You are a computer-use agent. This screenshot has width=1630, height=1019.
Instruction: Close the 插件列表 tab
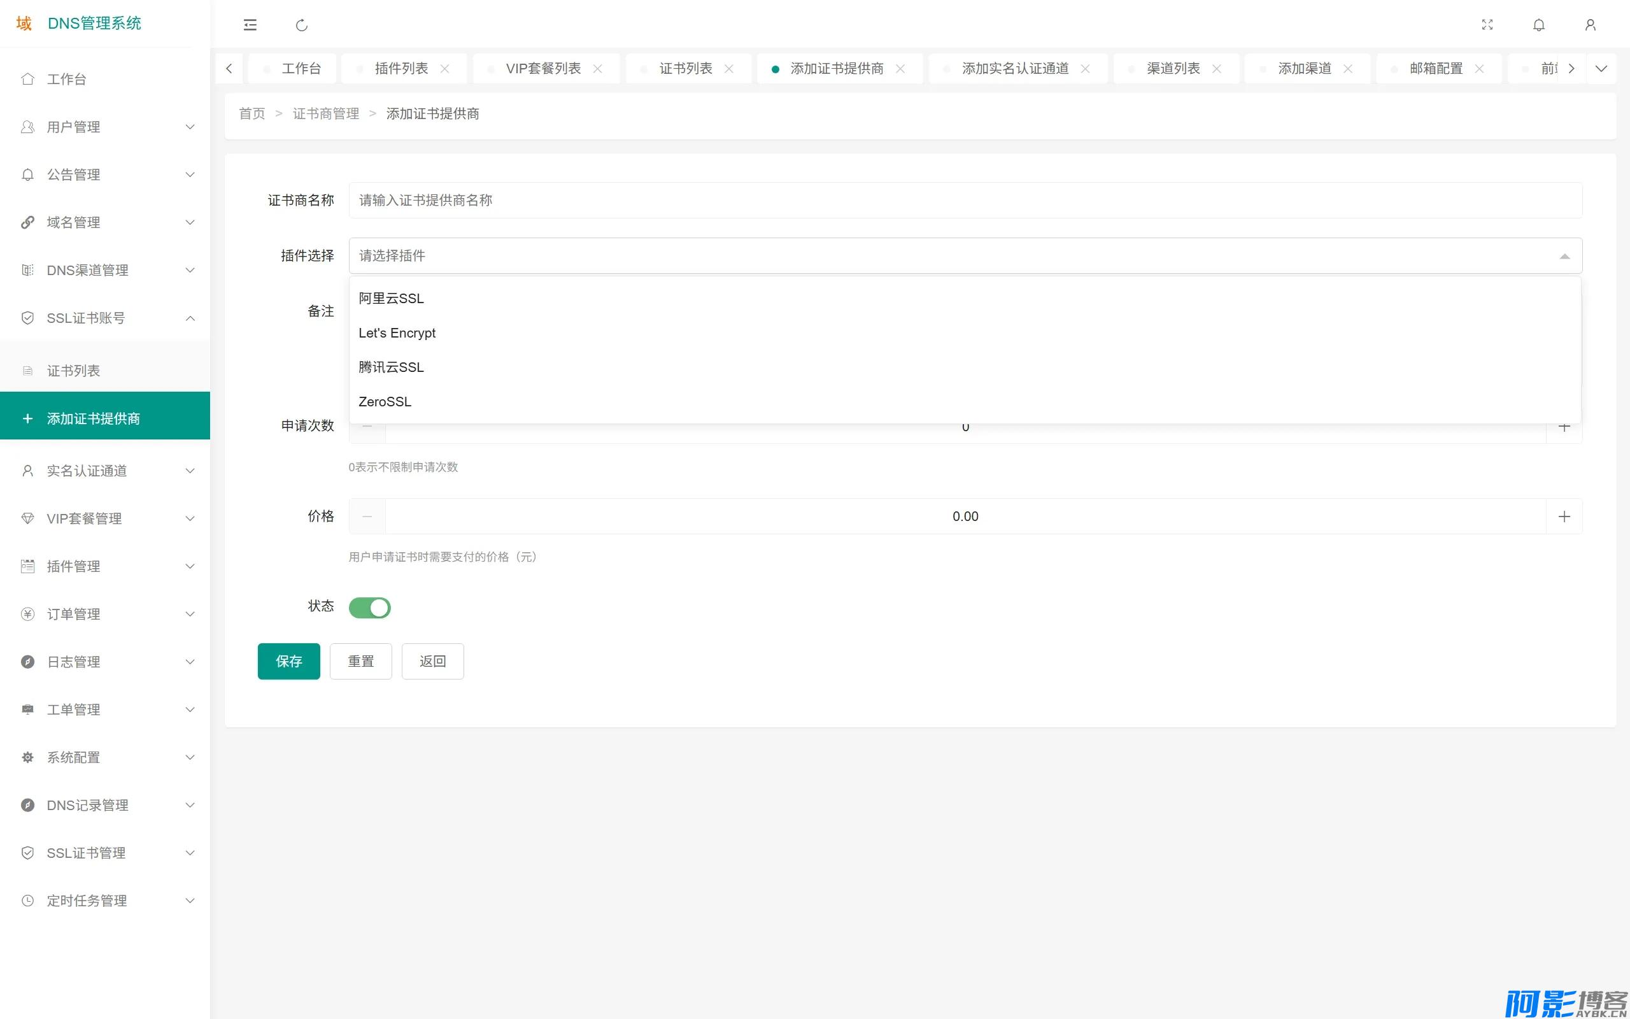click(x=444, y=69)
